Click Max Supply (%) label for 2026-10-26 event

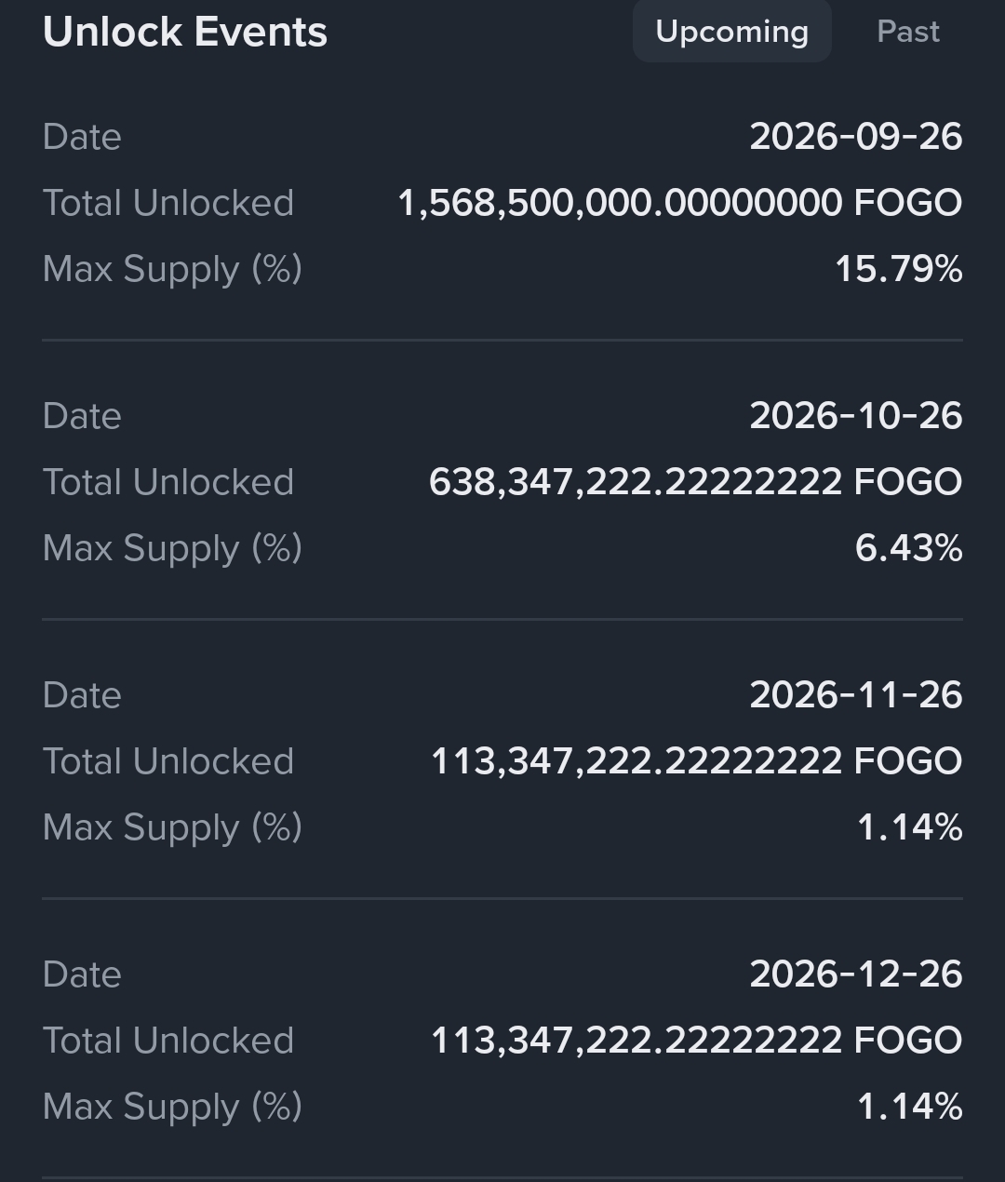coord(172,548)
